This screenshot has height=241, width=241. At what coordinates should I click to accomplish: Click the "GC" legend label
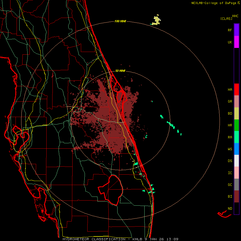pyautogui.click(x=230, y=185)
